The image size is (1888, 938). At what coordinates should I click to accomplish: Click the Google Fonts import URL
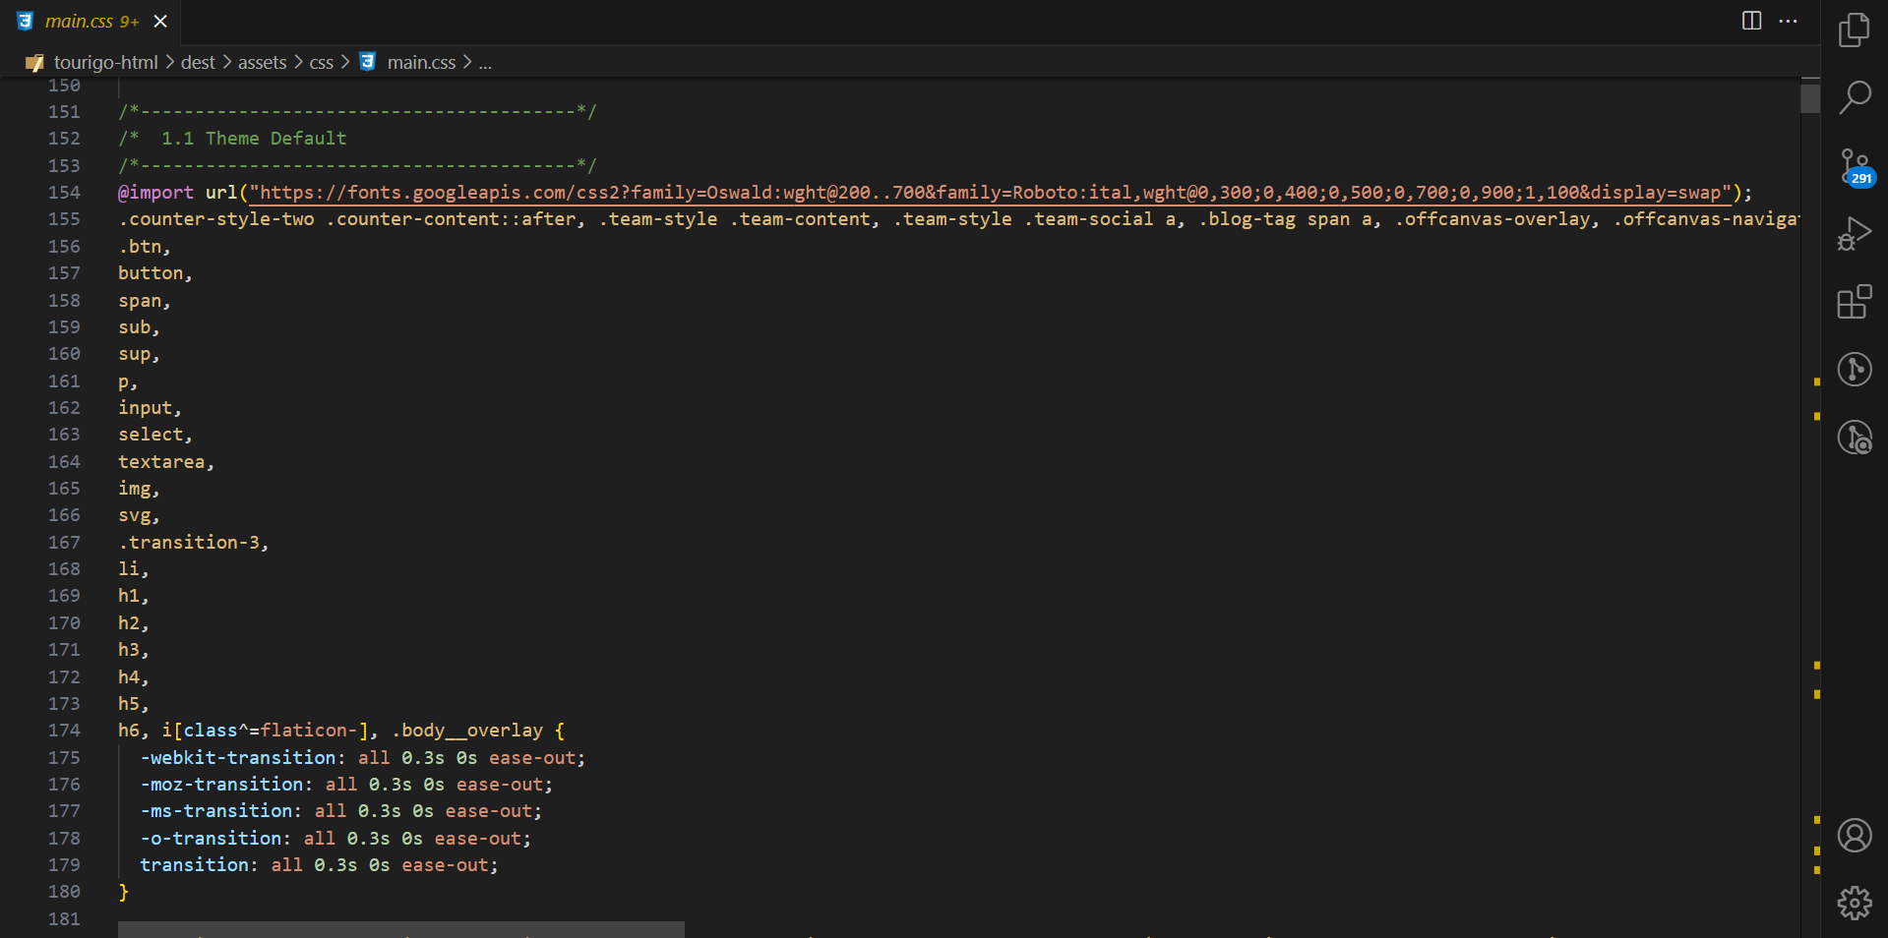pyautogui.click(x=990, y=193)
